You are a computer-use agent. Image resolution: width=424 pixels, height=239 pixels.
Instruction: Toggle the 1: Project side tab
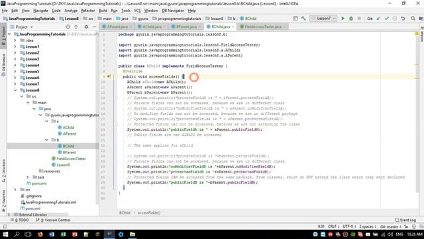(3, 36)
